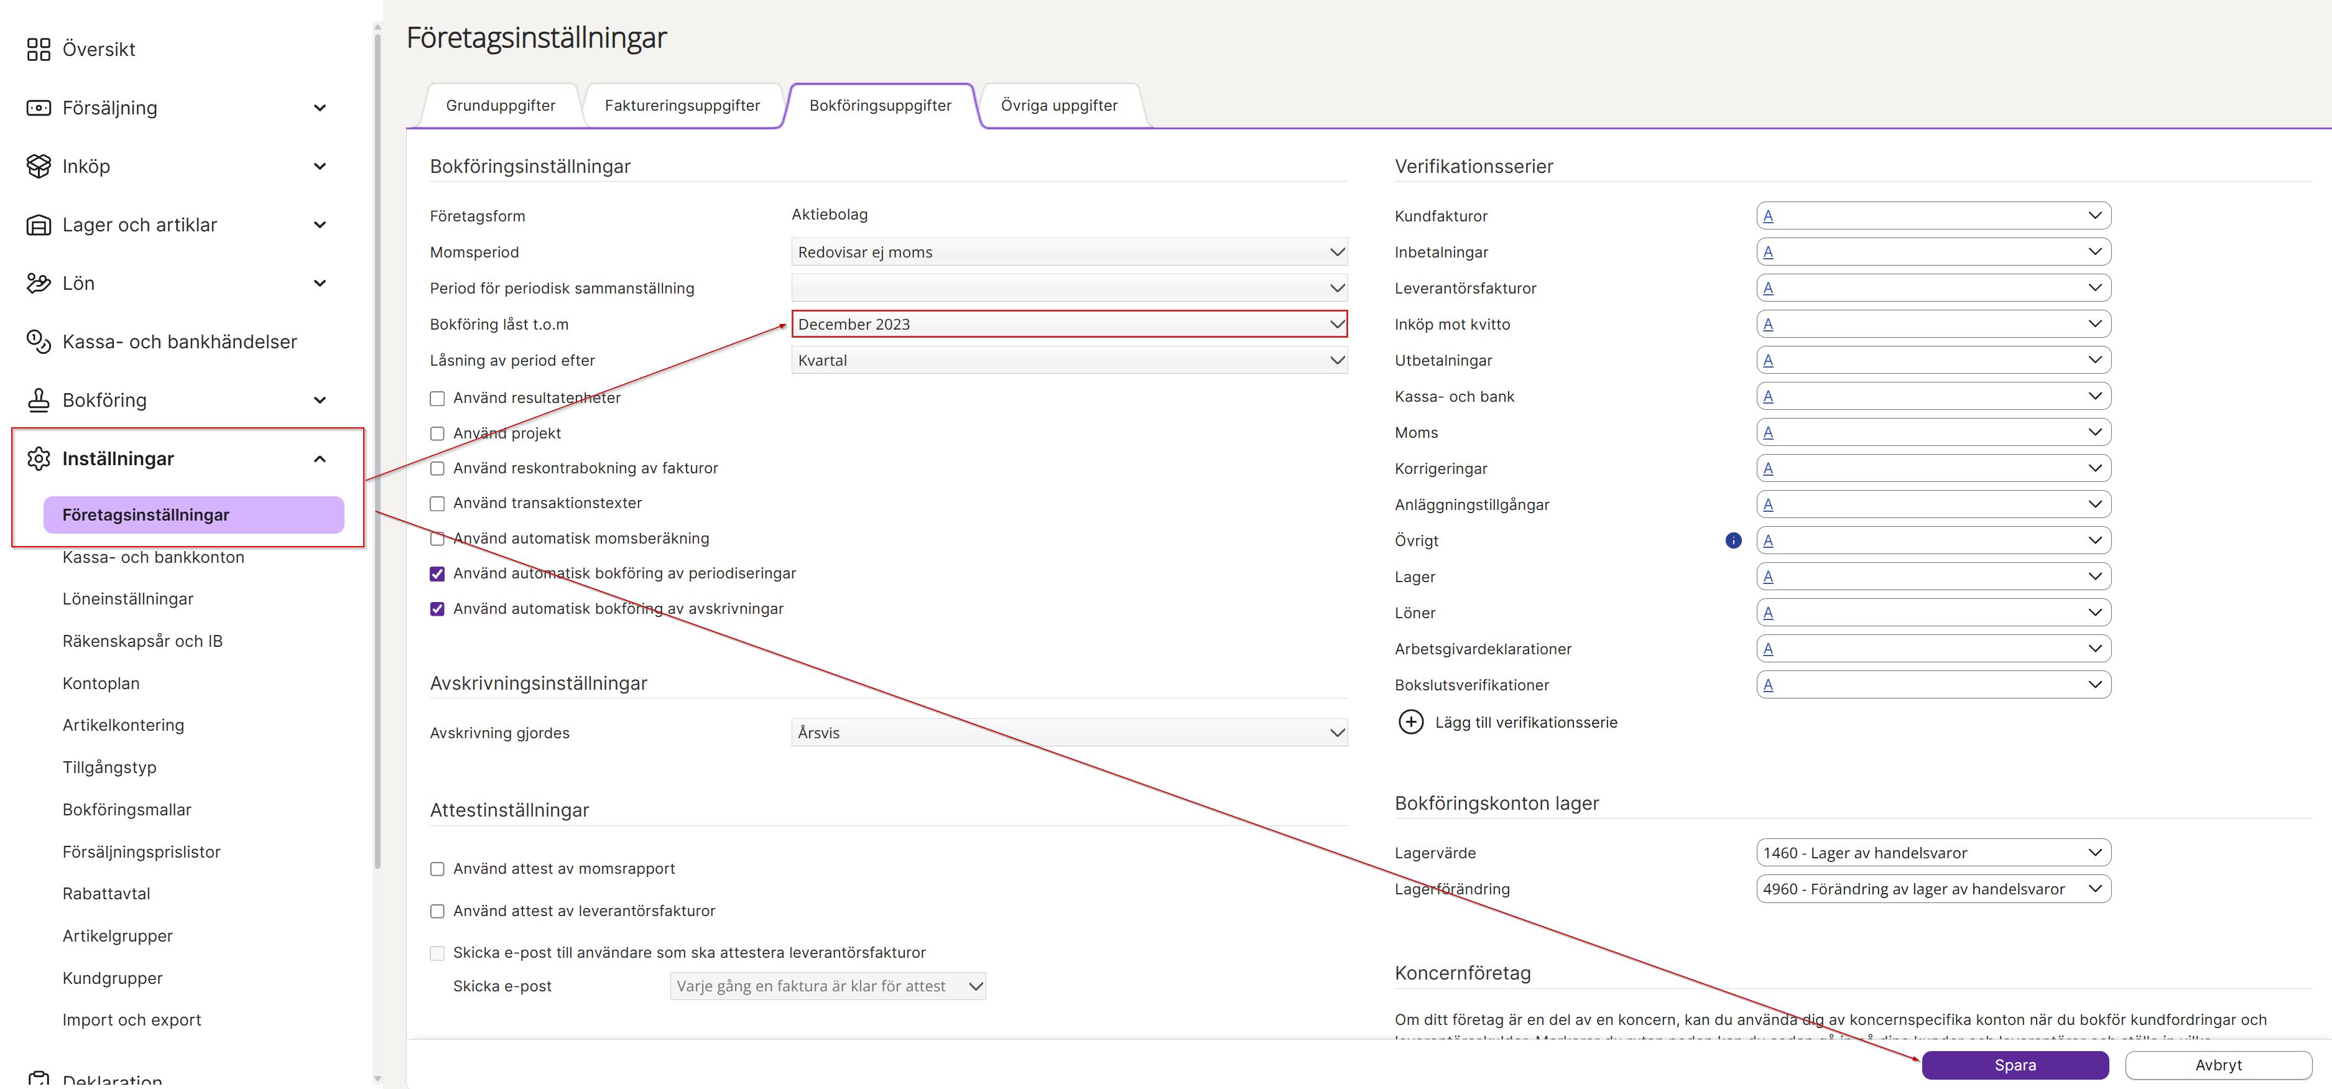This screenshot has height=1089, width=2332.
Task: Click the Försäljning sidebar icon
Action: click(x=38, y=108)
